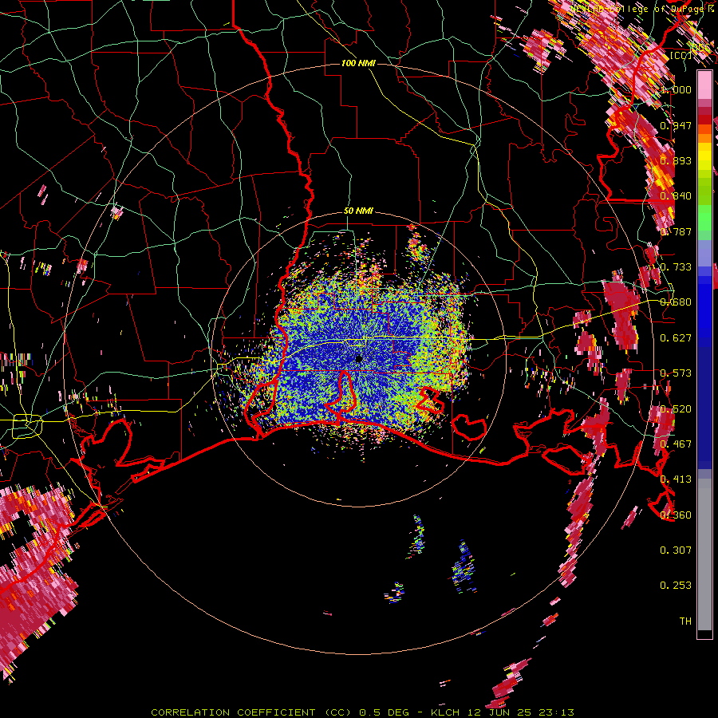Select the 0.627 color scale label
Image resolution: width=718 pixels, height=718 pixels.
(676, 338)
